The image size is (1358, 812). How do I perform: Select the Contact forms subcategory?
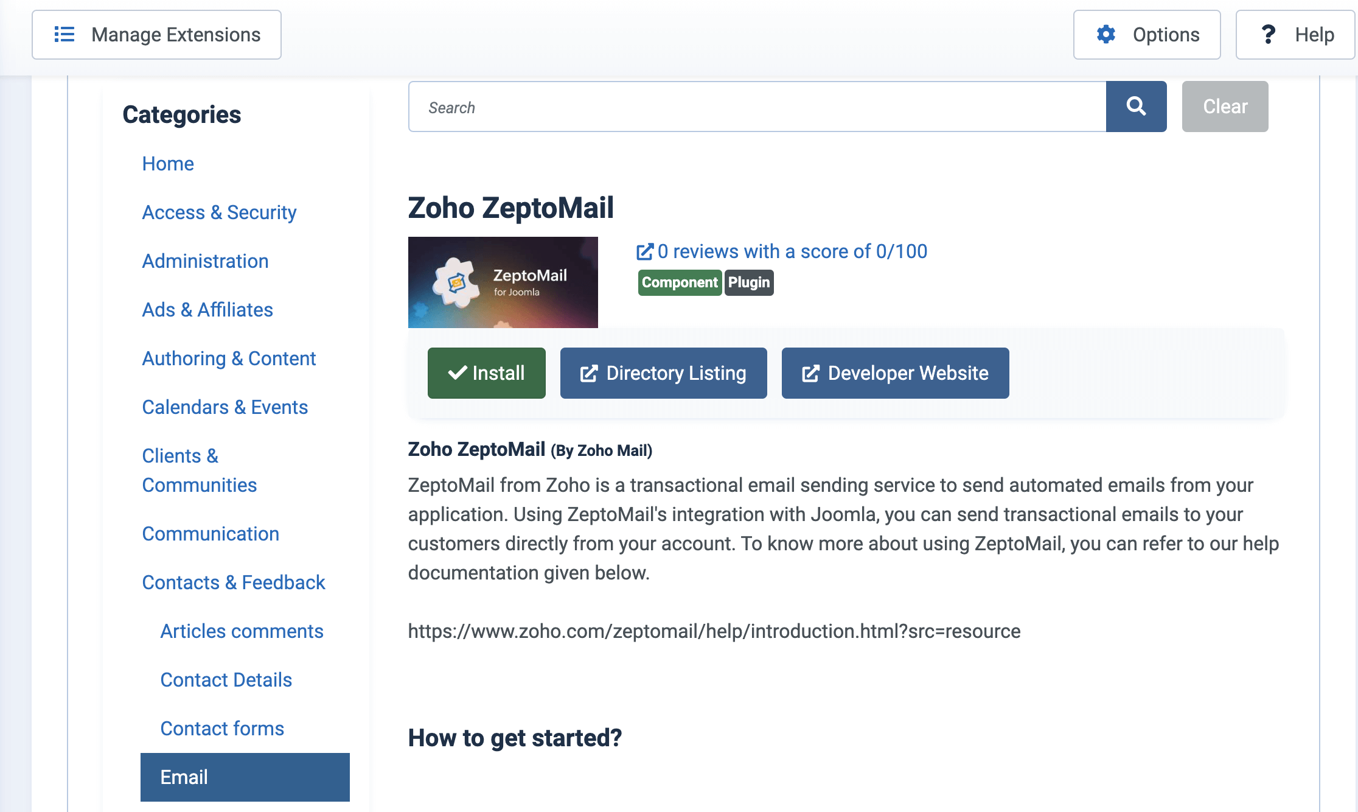click(x=222, y=729)
